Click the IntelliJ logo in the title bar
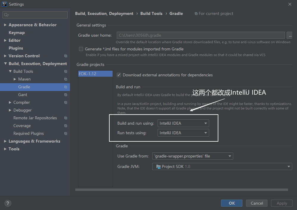The height and width of the screenshot is (210, 297). [4, 4]
